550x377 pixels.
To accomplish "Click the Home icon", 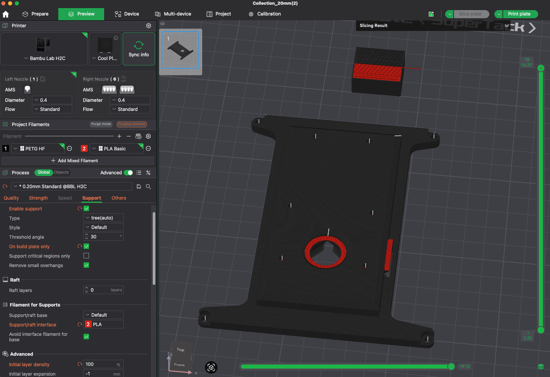I will pos(6,14).
